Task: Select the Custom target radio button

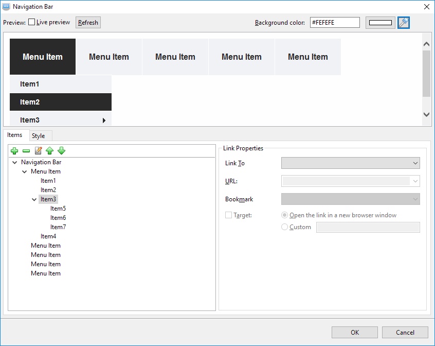Action: 284,227
